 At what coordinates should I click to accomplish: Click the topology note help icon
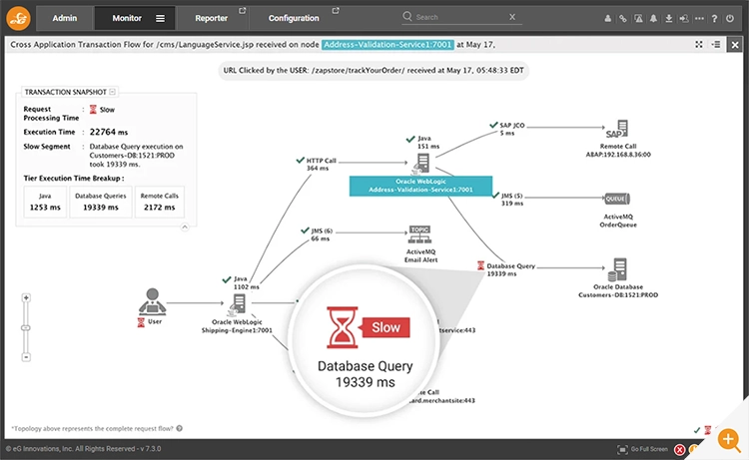[179, 428]
